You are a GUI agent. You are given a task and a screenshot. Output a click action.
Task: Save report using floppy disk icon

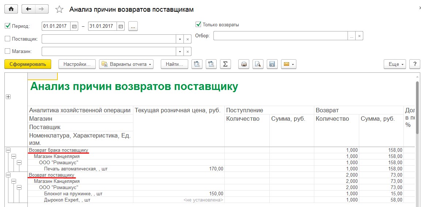[x=272, y=64]
